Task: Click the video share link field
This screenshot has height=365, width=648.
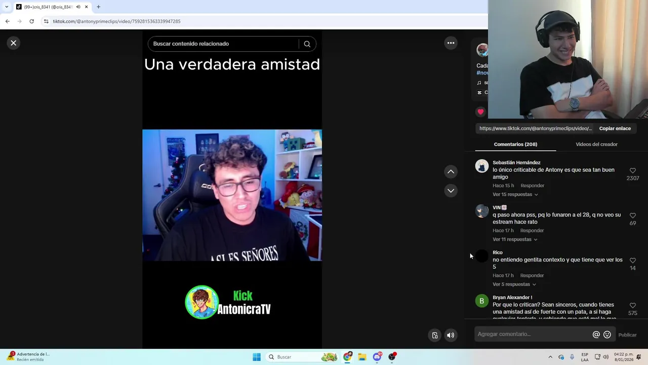Action: pyautogui.click(x=536, y=129)
